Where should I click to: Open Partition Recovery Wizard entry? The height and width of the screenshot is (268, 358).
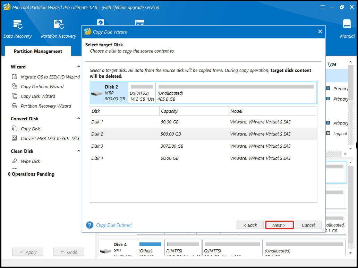[46, 106]
